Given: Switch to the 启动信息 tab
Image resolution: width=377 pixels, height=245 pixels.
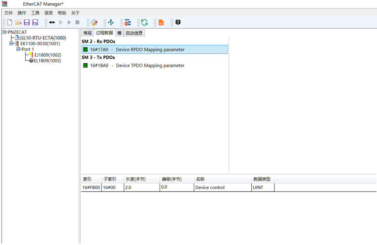Looking at the screenshot, I should click(x=134, y=33).
